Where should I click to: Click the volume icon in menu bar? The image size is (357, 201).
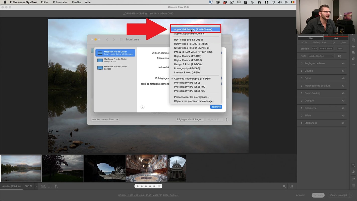(280, 2)
